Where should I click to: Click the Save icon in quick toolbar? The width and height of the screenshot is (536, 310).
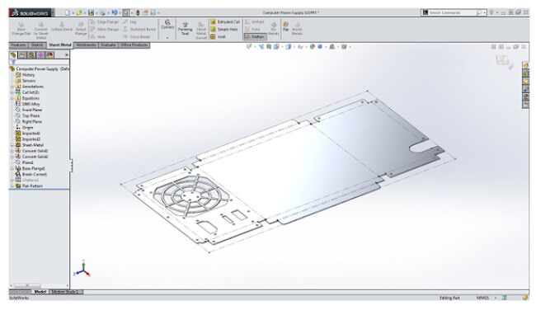91,12
